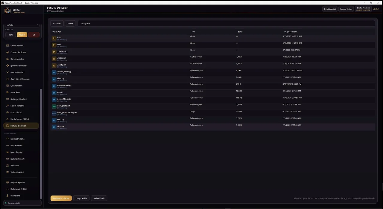Click the Yedek Yönetimi sidebar icon
The width and height of the screenshot is (383, 209).
[7, 172]
